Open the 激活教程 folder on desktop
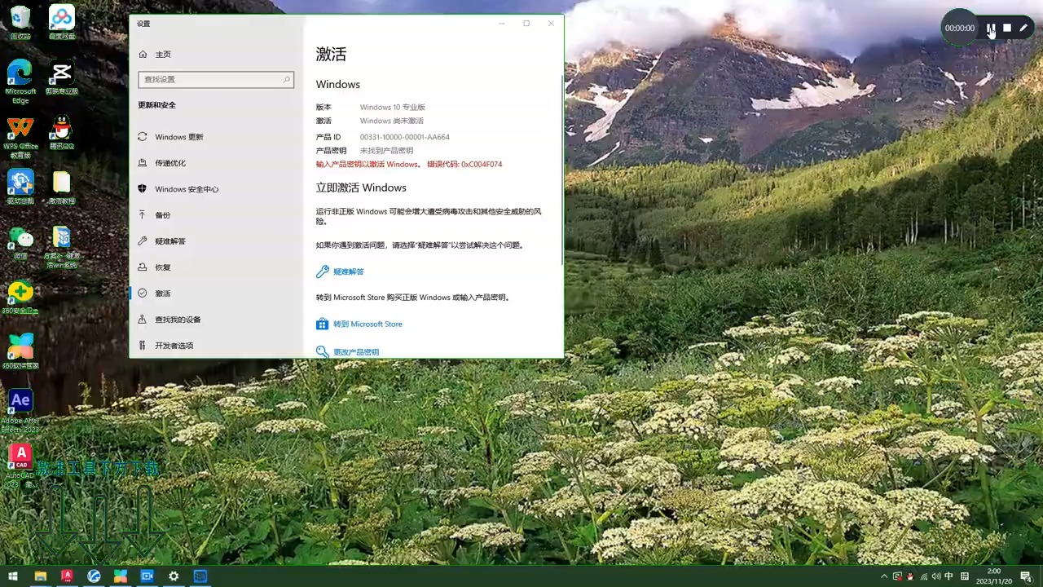This screenshot has height=587, width=1043. pos(61,188)
